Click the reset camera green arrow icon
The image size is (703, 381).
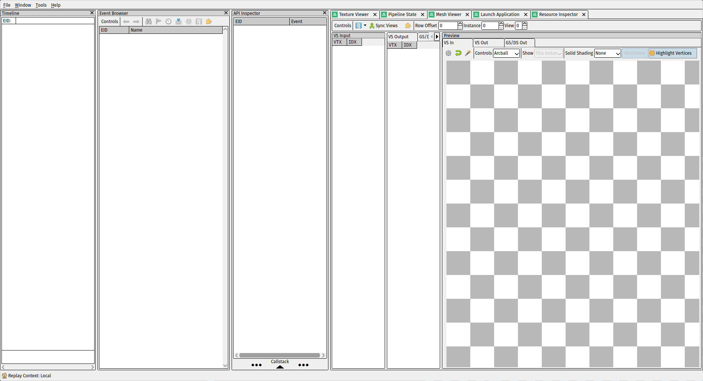point(458,53)
